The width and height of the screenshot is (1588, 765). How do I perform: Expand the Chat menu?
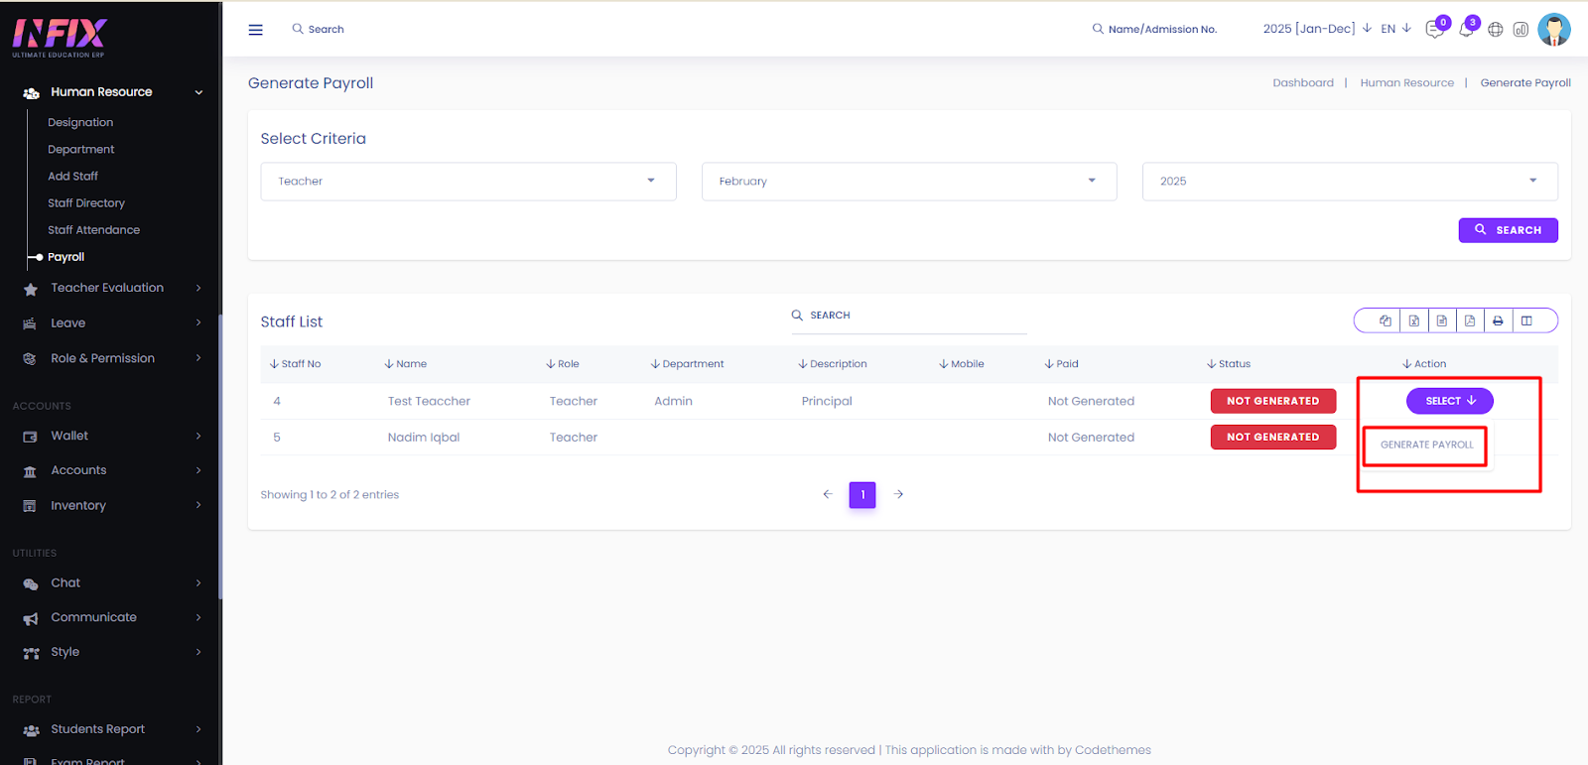pyautogui.click(x=111, y=583)
